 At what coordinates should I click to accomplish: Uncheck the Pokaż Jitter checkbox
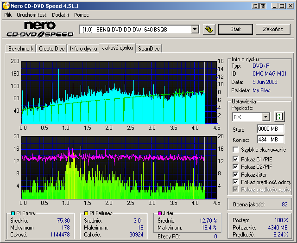[x=235, y=174]
